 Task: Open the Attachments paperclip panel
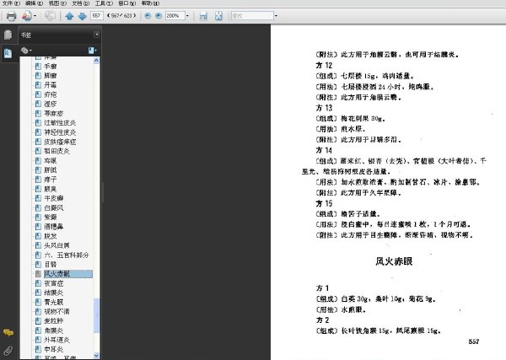(x=8, y=351)
